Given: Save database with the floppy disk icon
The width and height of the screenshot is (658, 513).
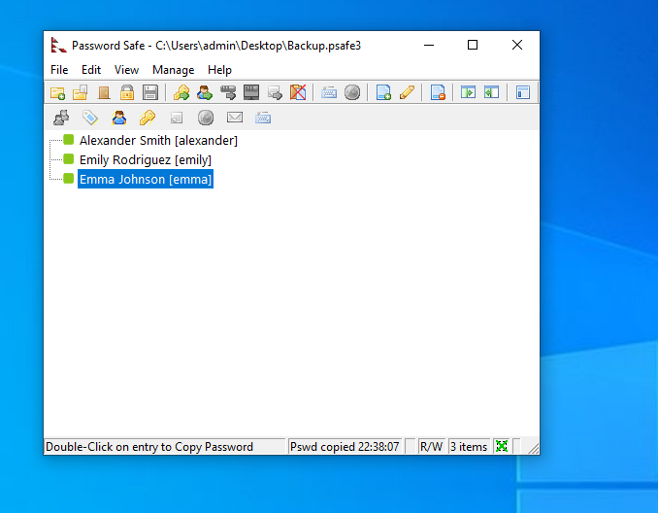Looking at the screenshot, I should [x=149, y=92].
